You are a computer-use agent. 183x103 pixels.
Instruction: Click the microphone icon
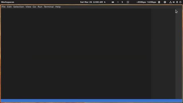click(x=177, y=2)
